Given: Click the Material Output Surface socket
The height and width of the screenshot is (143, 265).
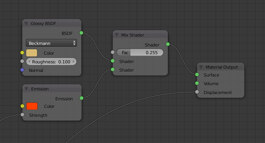Looking at the screenshot, I should (197, 75).
